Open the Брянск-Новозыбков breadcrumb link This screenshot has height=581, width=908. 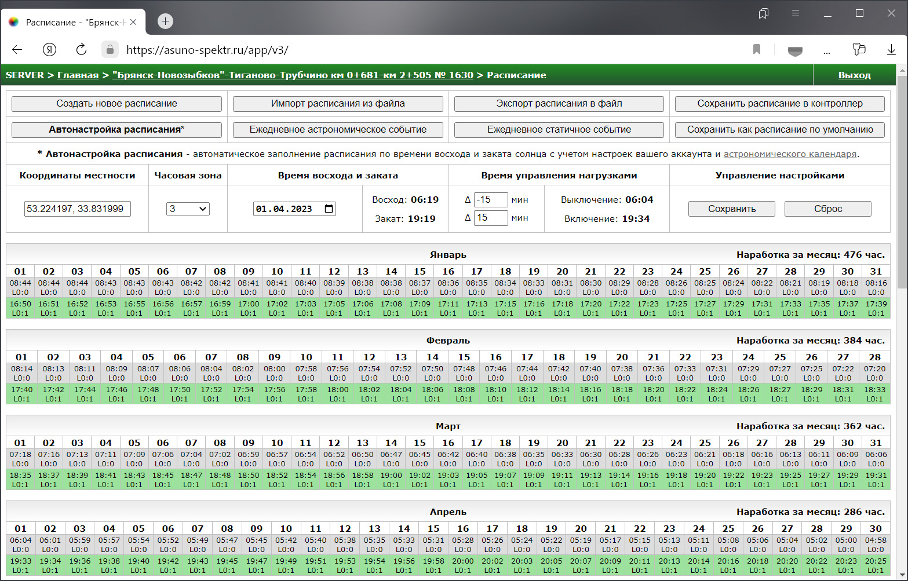[293, 75]
